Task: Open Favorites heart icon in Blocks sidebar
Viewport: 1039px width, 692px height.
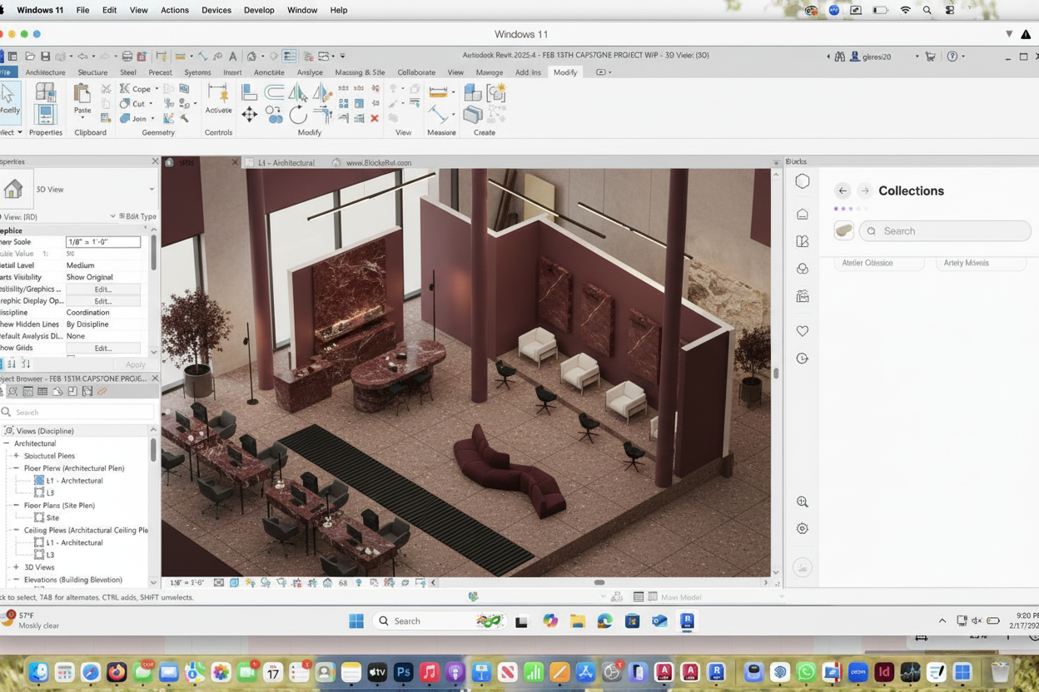Action: [803, 331]
